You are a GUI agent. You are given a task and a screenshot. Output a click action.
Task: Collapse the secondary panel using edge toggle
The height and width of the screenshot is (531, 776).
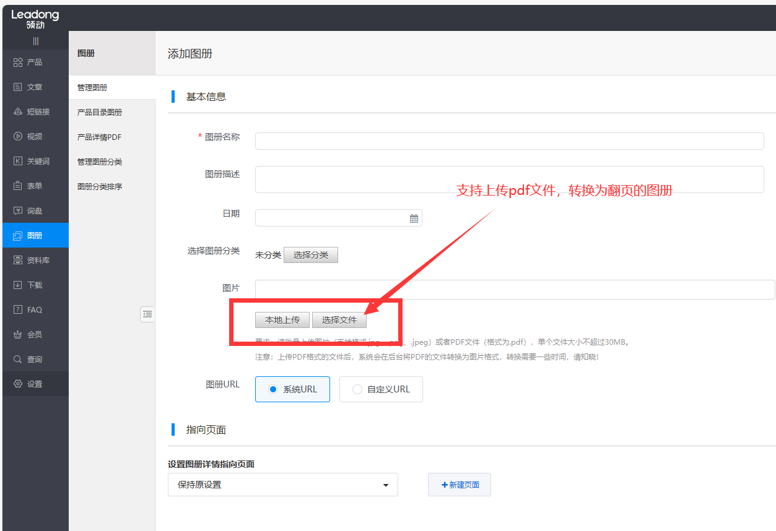[147, 314]
